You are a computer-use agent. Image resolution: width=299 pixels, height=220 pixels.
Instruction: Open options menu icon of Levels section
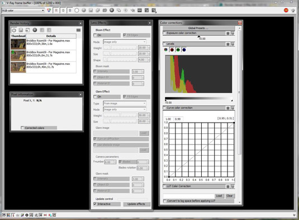pos(228,44)
